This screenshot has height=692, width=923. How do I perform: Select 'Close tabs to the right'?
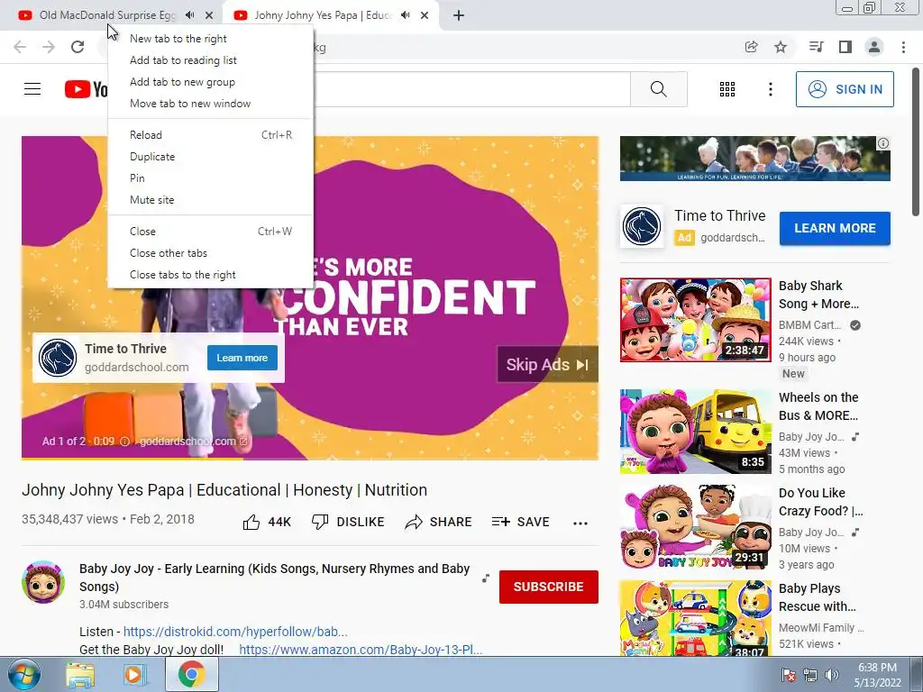[x=210, y=275]
